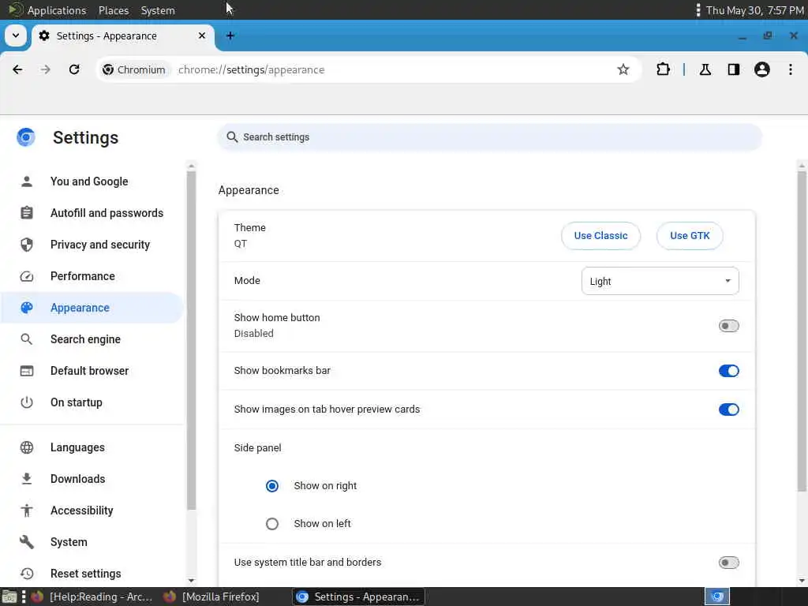This screenshot has height=606, width=808.
Task: Open Autofill and passwords section
Action: [107, 213]
